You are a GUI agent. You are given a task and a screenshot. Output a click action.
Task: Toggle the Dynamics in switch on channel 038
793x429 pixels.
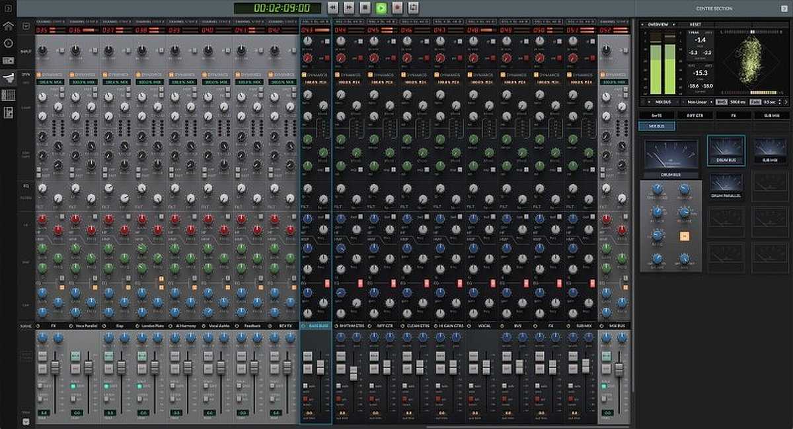click(137, 75)
